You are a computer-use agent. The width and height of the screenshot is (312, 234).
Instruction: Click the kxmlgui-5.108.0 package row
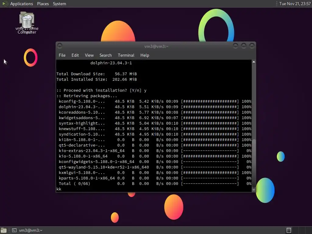pos(155,173)
